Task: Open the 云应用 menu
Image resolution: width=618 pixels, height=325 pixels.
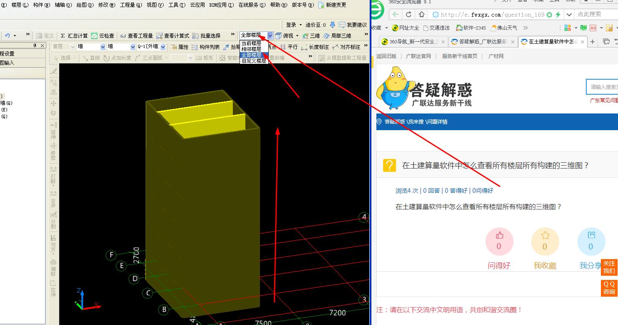Action: tap(197, 5)
